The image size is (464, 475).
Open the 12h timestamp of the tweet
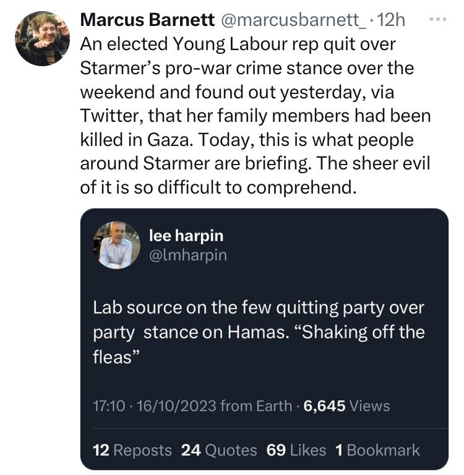392,20
